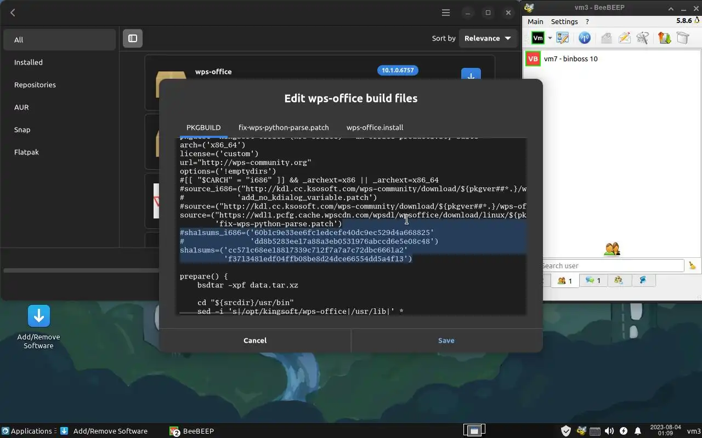Click BeeBEEP write message envelope-pencil icon
The width and height of the screenshot is (702, 438).
point(624,38)
